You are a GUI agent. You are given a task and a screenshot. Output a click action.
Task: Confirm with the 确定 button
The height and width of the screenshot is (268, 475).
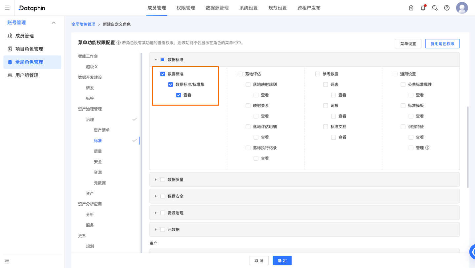[x=282, y=260]
